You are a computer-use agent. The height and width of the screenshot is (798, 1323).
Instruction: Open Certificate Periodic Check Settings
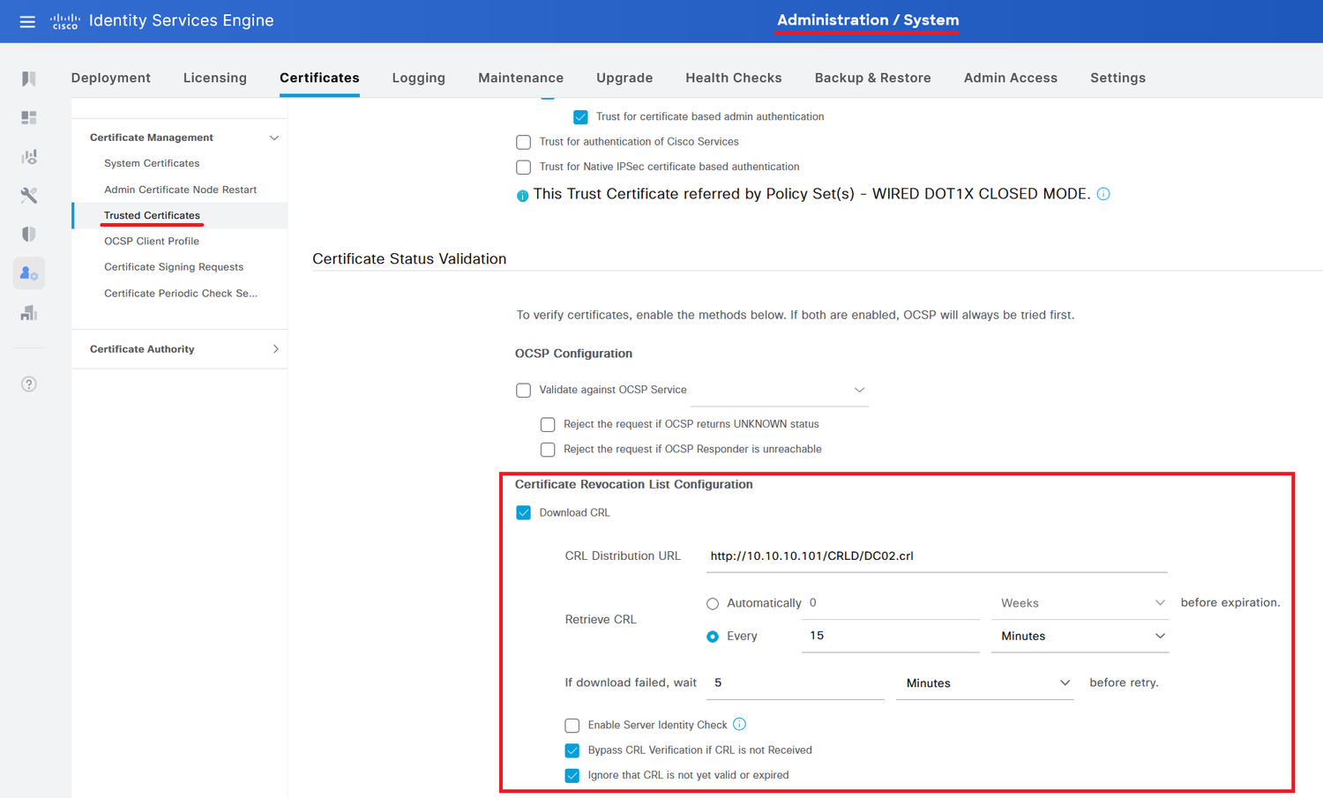pos(181,294)
